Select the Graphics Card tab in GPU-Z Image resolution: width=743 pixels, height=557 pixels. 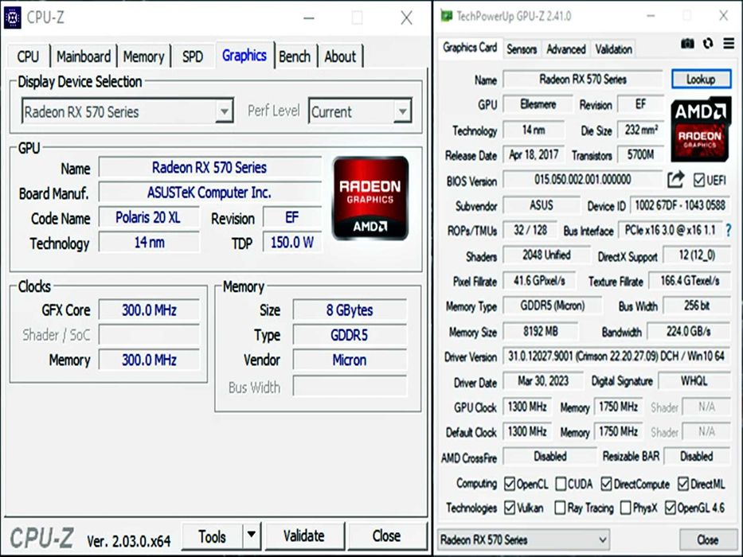[470, 48]
